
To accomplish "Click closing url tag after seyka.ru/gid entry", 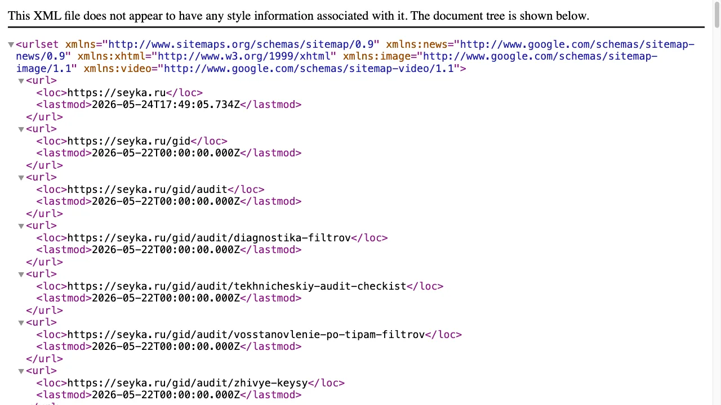I will pyautogui.click(x=44, y=165).
